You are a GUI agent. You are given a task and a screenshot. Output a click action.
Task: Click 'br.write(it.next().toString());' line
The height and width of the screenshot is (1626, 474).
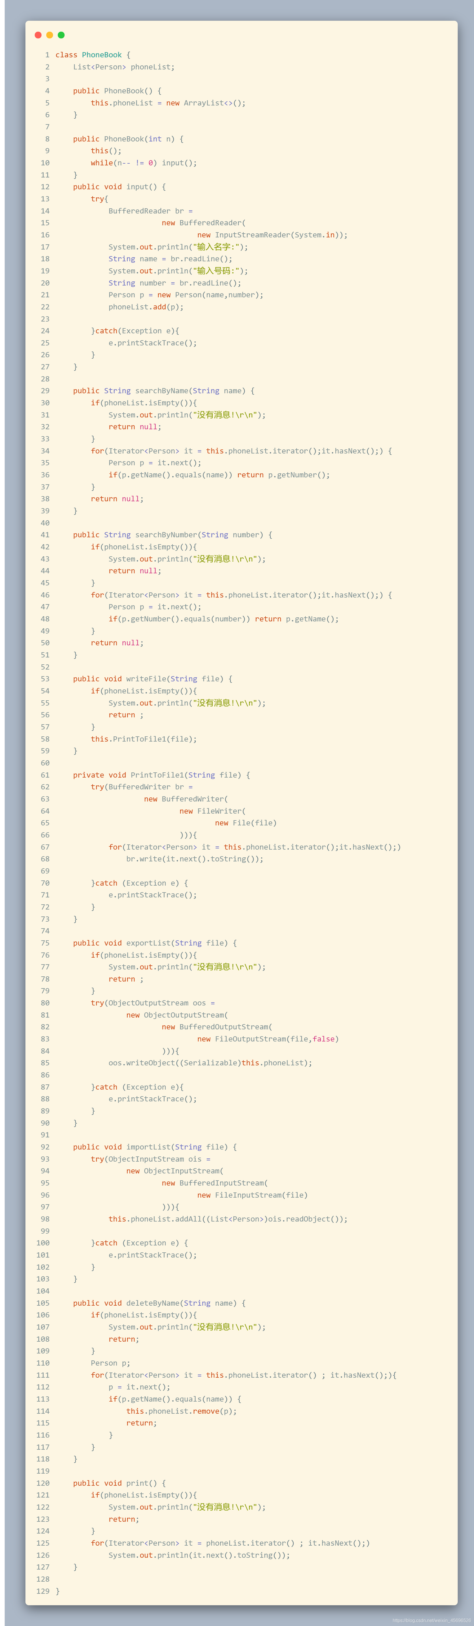[x=194, y=859]
